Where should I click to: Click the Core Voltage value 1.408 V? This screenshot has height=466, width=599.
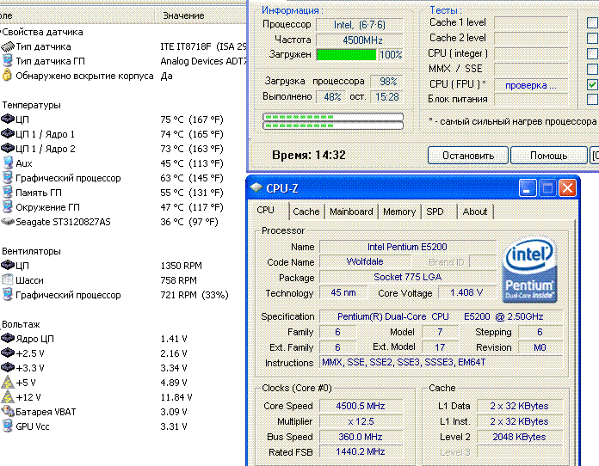tap(466, 292)
